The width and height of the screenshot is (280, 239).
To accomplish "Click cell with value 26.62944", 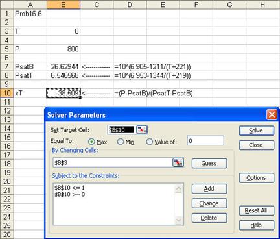I will pyautogui.click(x=64, y=67).
